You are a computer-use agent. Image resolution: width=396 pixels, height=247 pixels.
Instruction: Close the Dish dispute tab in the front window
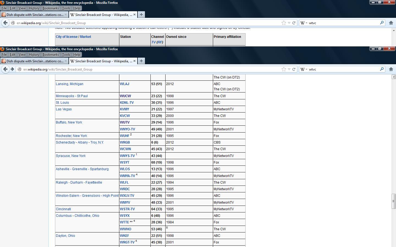[65, 61]
